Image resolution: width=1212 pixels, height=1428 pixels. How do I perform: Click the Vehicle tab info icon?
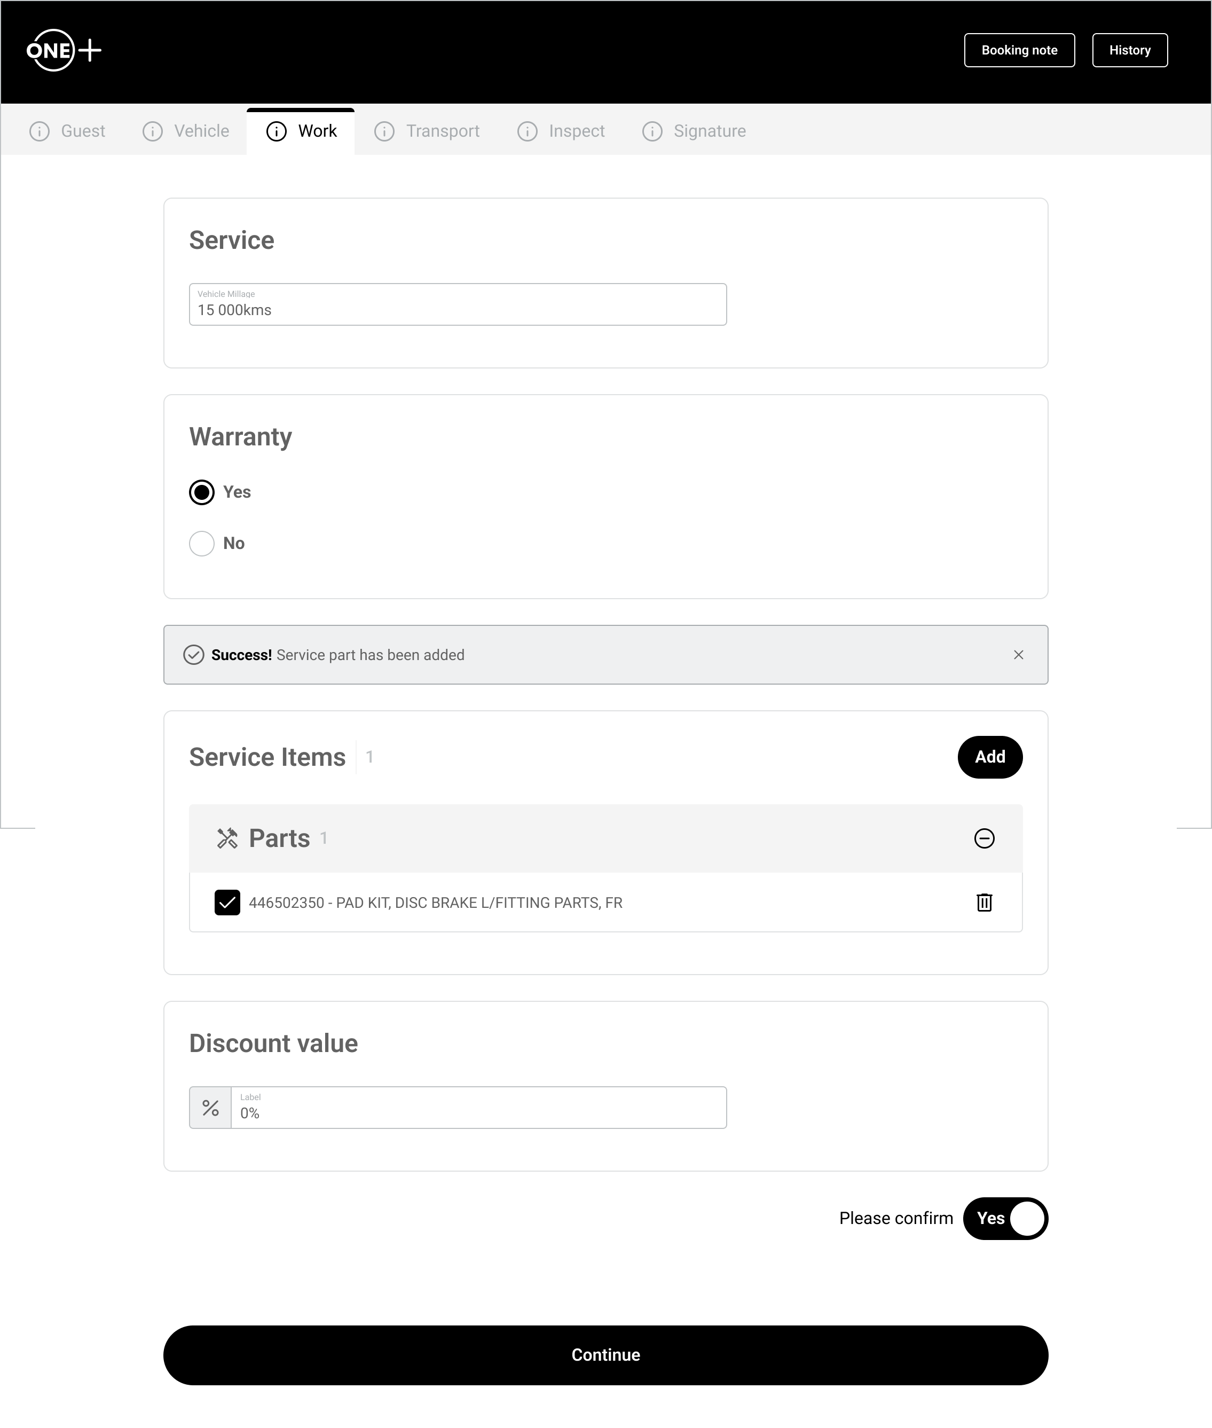(153, 131)
